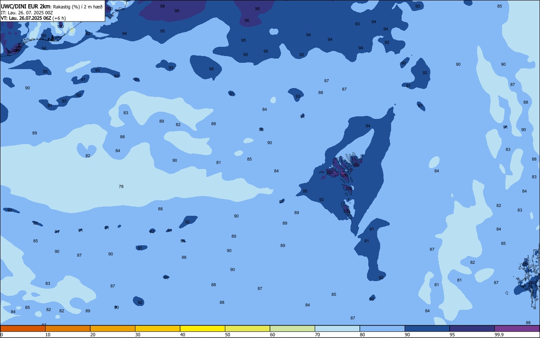Select the 20–30 amber legend swatch
Screen dimensions: 540x338
click(113, 328)
